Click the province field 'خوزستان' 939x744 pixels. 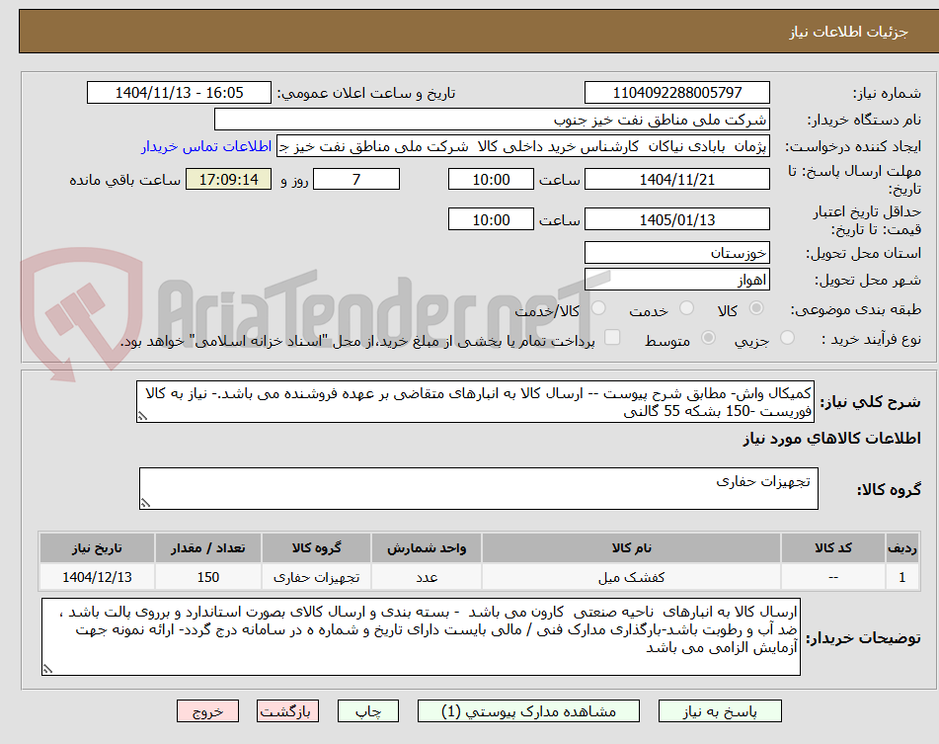676,253
